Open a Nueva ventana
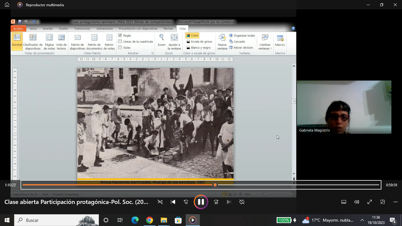Screen dimensions: 402x226 pos(222,41)
